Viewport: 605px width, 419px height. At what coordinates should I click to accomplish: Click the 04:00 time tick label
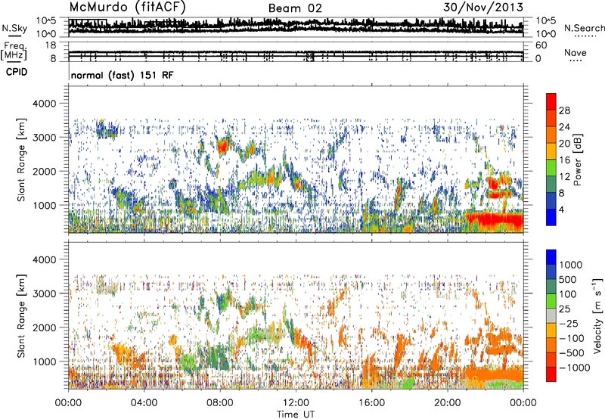(x=144, y=403)
